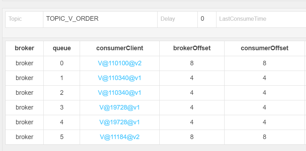Open V@110340@v1 link in queue 2 row
306x151 pixels.
pyautogui.click(x=120, y=93)
